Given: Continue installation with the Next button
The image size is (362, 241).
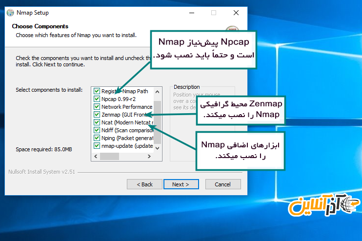Looking at the screenshot, I should [181, 184].
